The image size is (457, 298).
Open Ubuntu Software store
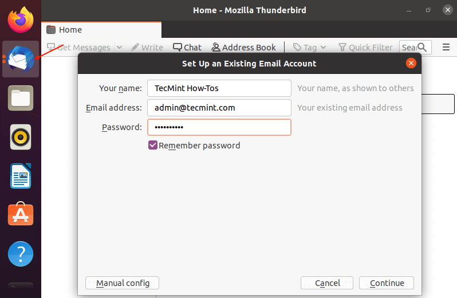[21, 215]
